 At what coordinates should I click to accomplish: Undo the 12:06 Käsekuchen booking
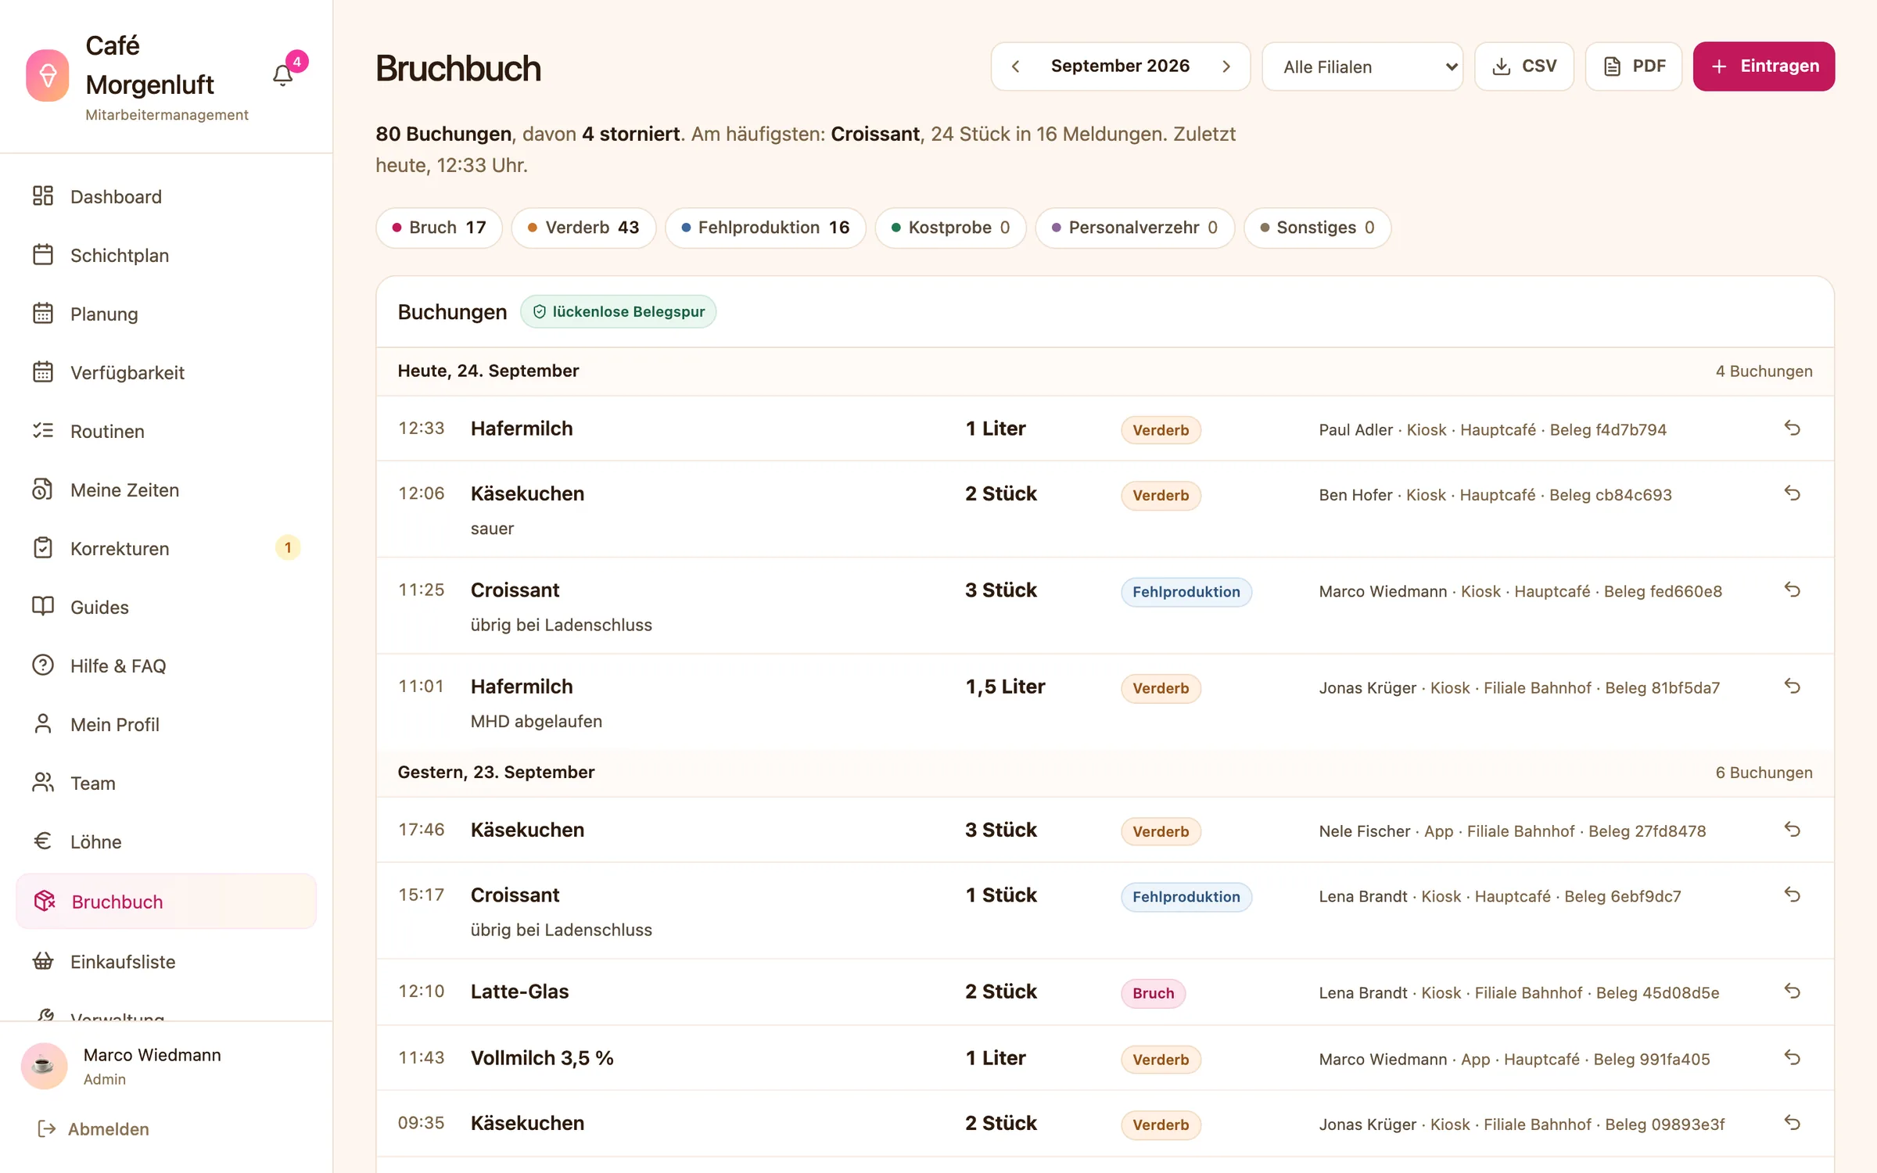[1793, 493]
